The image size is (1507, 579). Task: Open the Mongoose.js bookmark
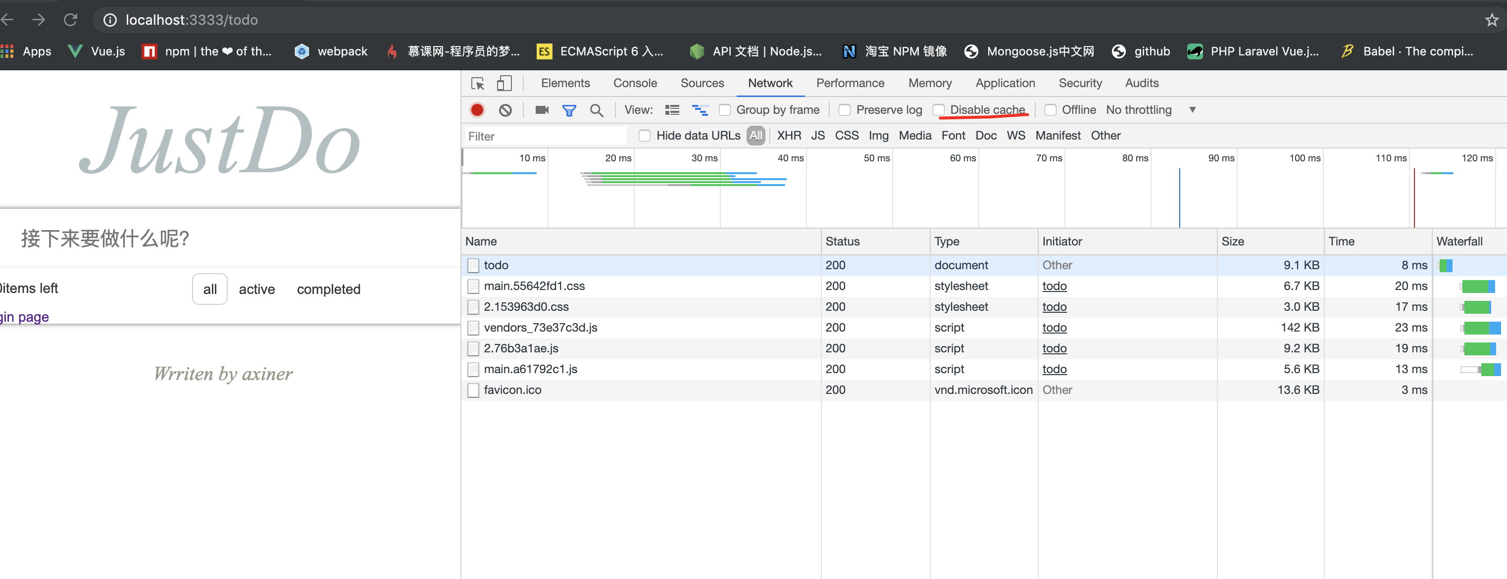[x=1029, y=51]
